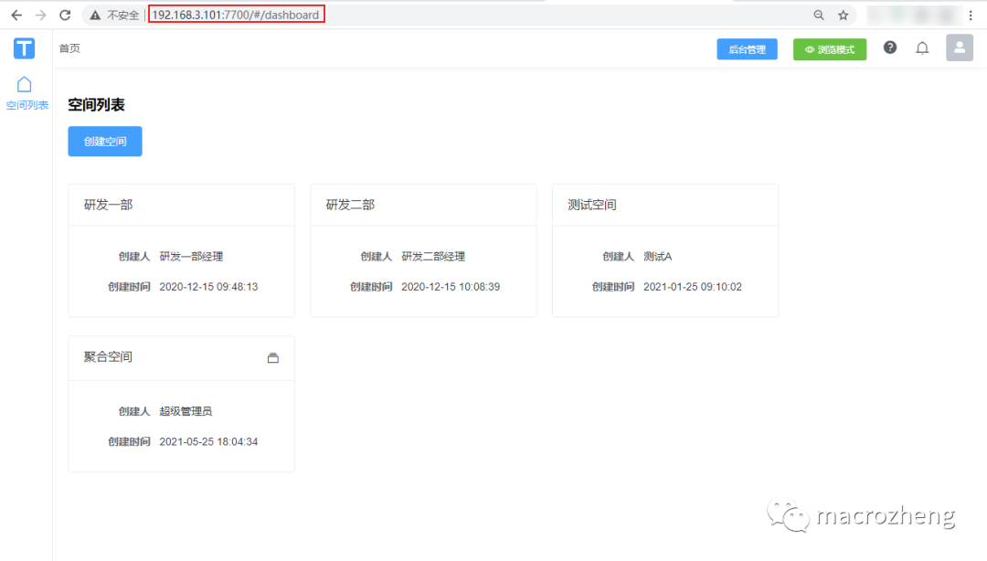Click creator name 研发一部经理
987x561 pixels.
coord(191,256)
